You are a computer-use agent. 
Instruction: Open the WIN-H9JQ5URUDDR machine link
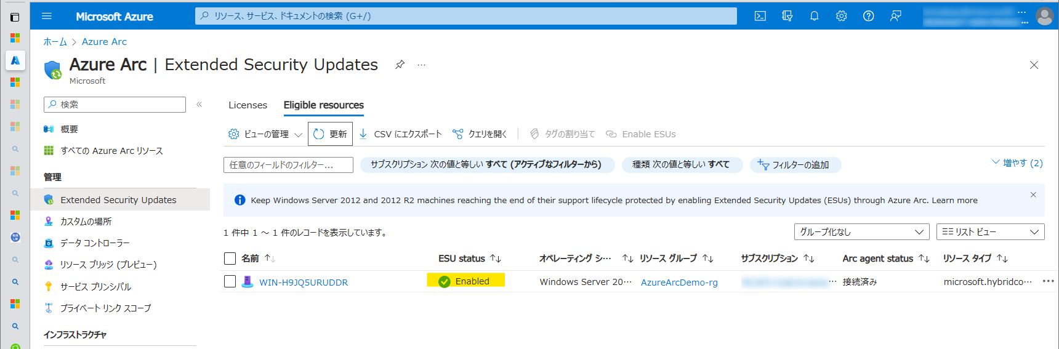pyautogui.click(x=304, y=283)
